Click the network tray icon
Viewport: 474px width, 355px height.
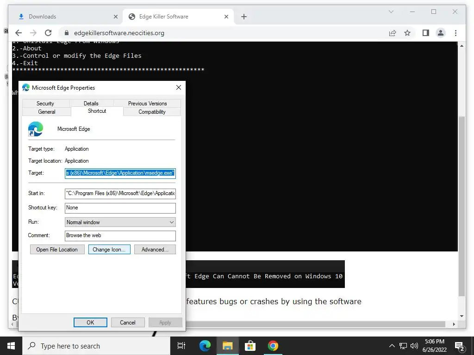[x=403, y=346]
